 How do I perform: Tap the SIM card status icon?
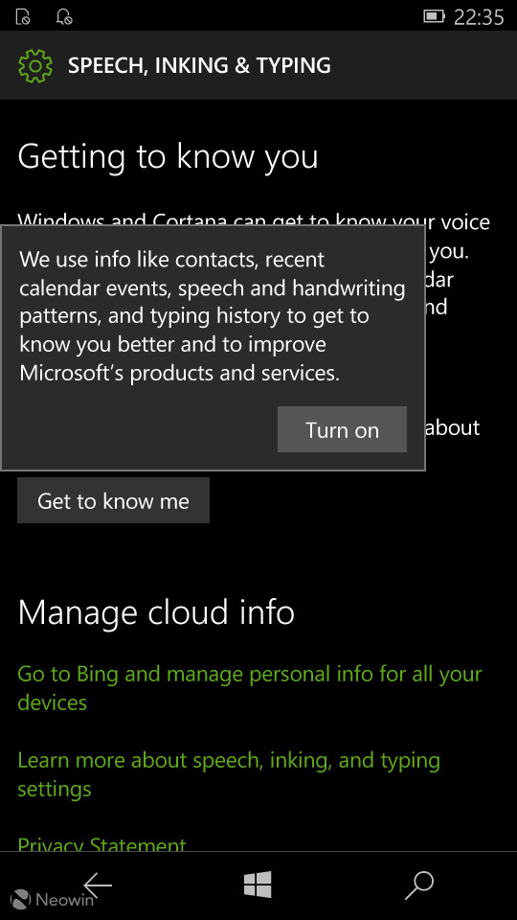(x=23, y=17)
